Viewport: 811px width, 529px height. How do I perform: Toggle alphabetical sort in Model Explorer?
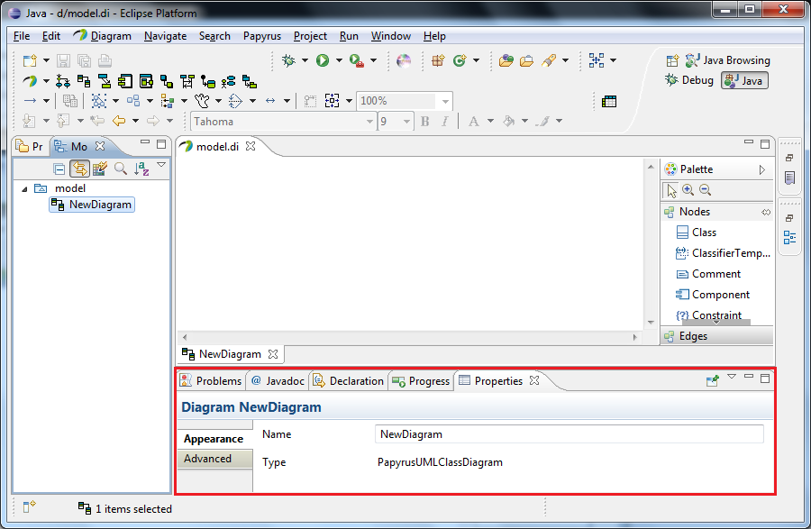[x=141, y=168]
